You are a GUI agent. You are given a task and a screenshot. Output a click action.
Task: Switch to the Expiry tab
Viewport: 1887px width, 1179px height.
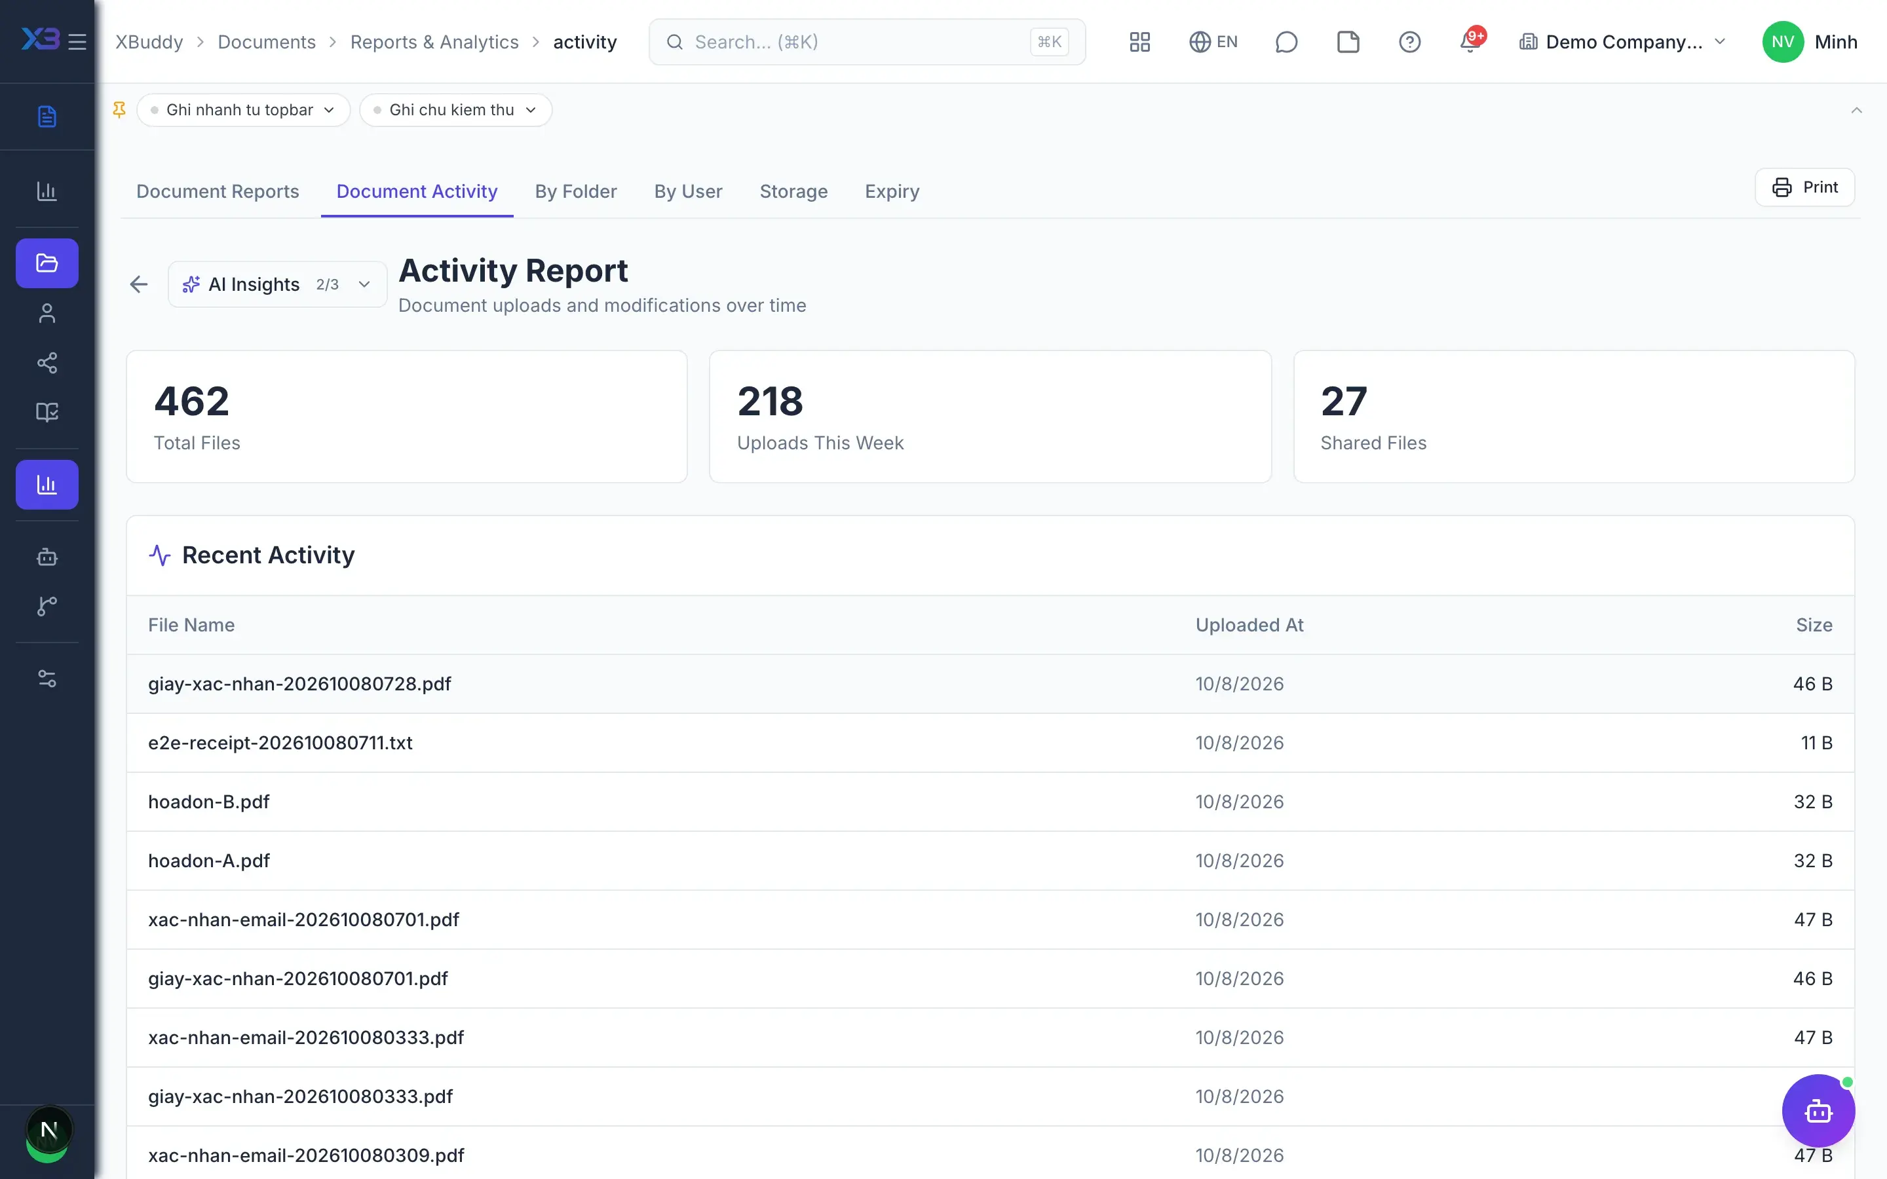892,191
